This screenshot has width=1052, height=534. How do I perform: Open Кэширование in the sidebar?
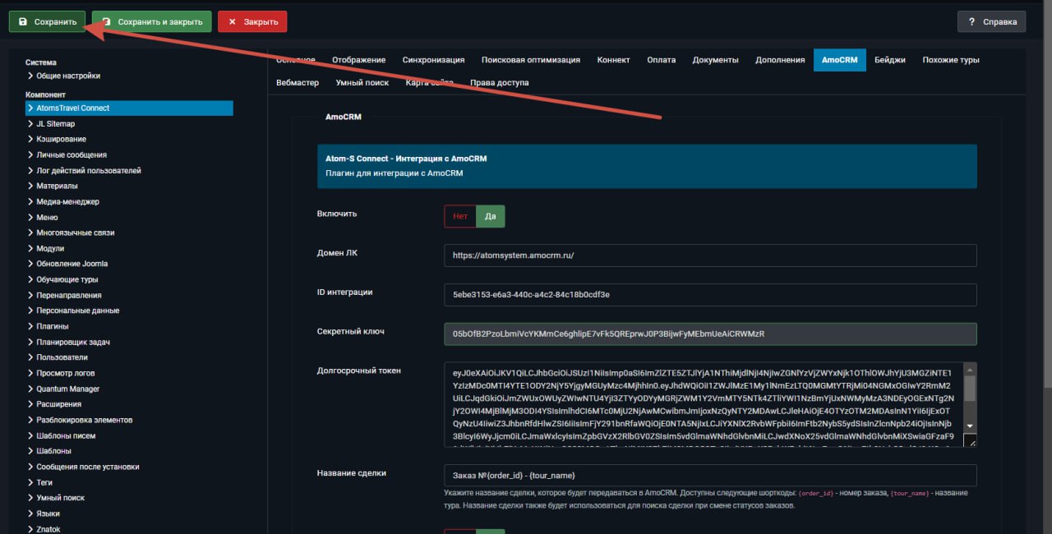pyautogui.click(x=61, y=139)
